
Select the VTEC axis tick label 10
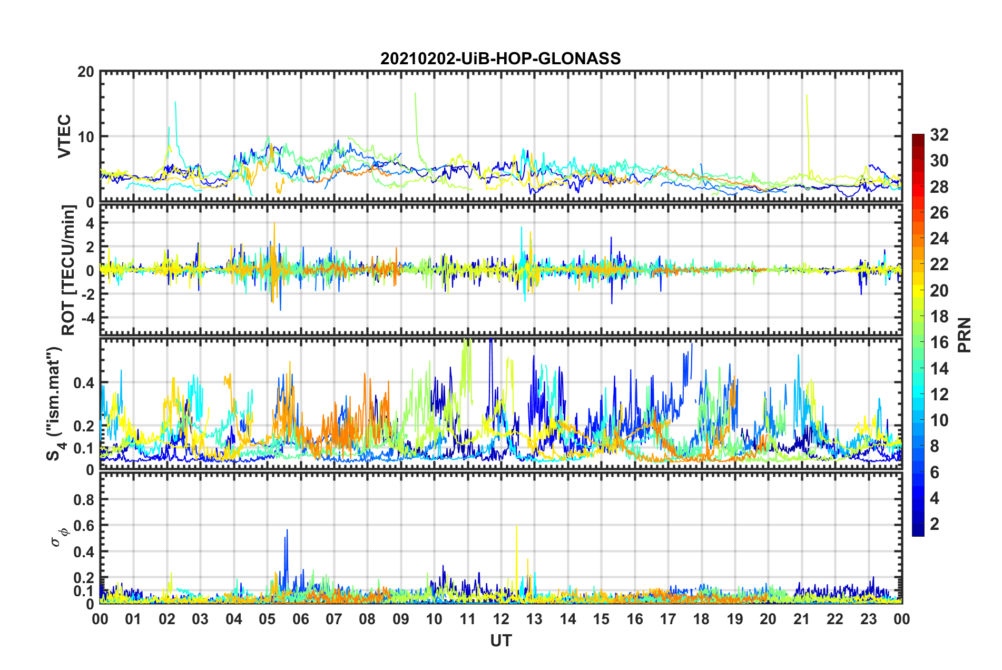[85, 137]
